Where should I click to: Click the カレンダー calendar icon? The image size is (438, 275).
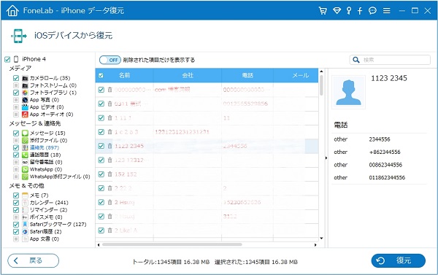point(25,202)
